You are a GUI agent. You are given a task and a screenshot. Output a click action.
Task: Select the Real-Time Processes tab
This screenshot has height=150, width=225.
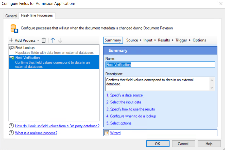37,16
